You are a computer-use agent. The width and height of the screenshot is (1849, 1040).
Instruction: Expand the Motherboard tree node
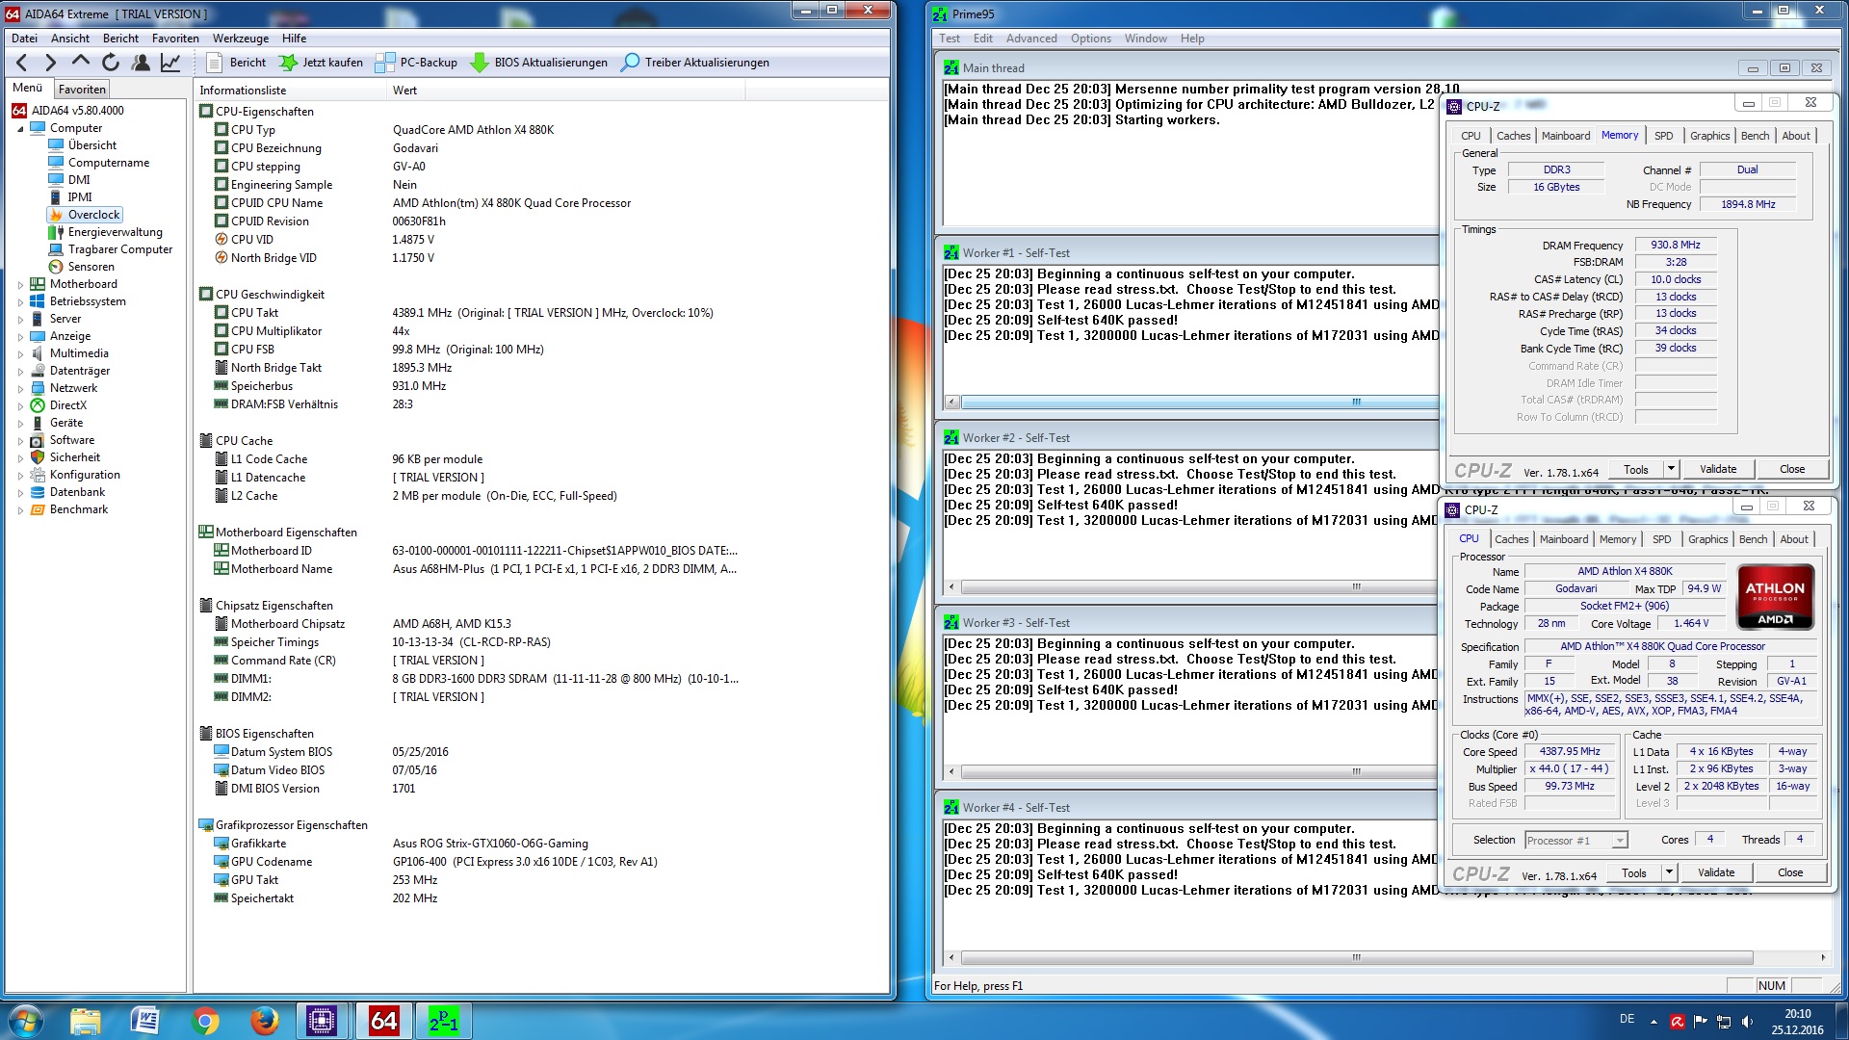point(20,285)
